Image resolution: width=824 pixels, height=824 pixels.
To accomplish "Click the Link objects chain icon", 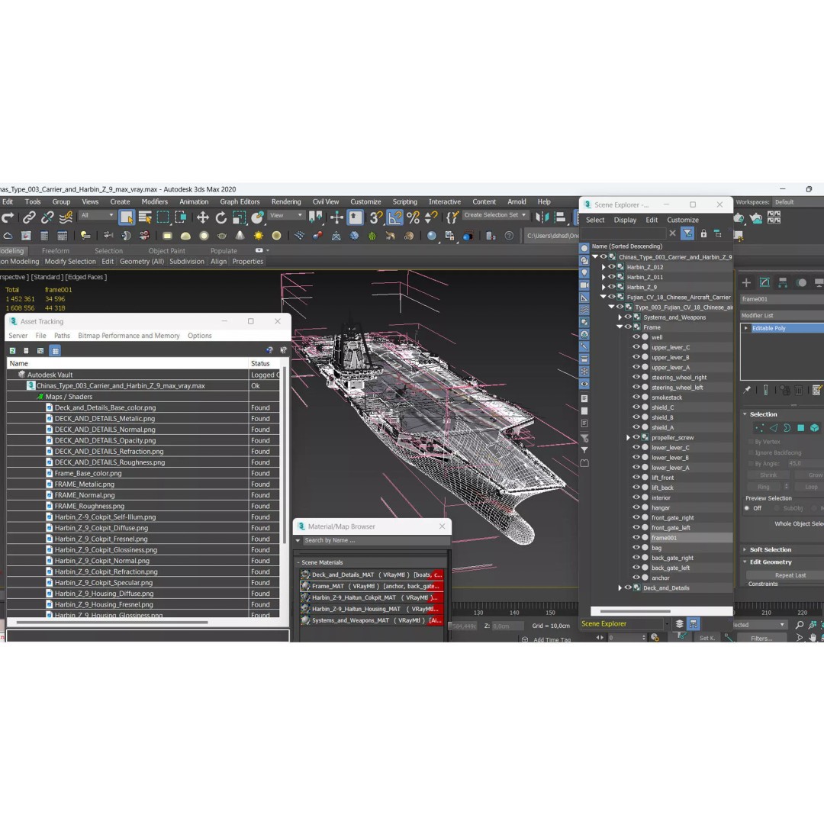I will pos(29,217).
